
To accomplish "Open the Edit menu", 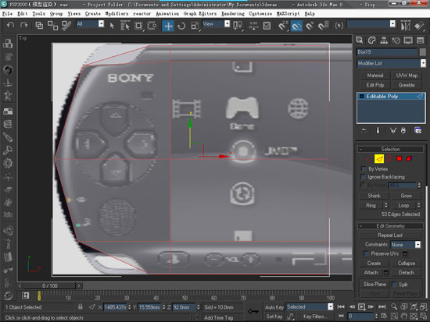I will tap(23, 14).
